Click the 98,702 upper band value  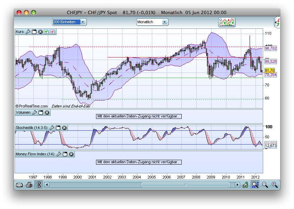[270, 49]
